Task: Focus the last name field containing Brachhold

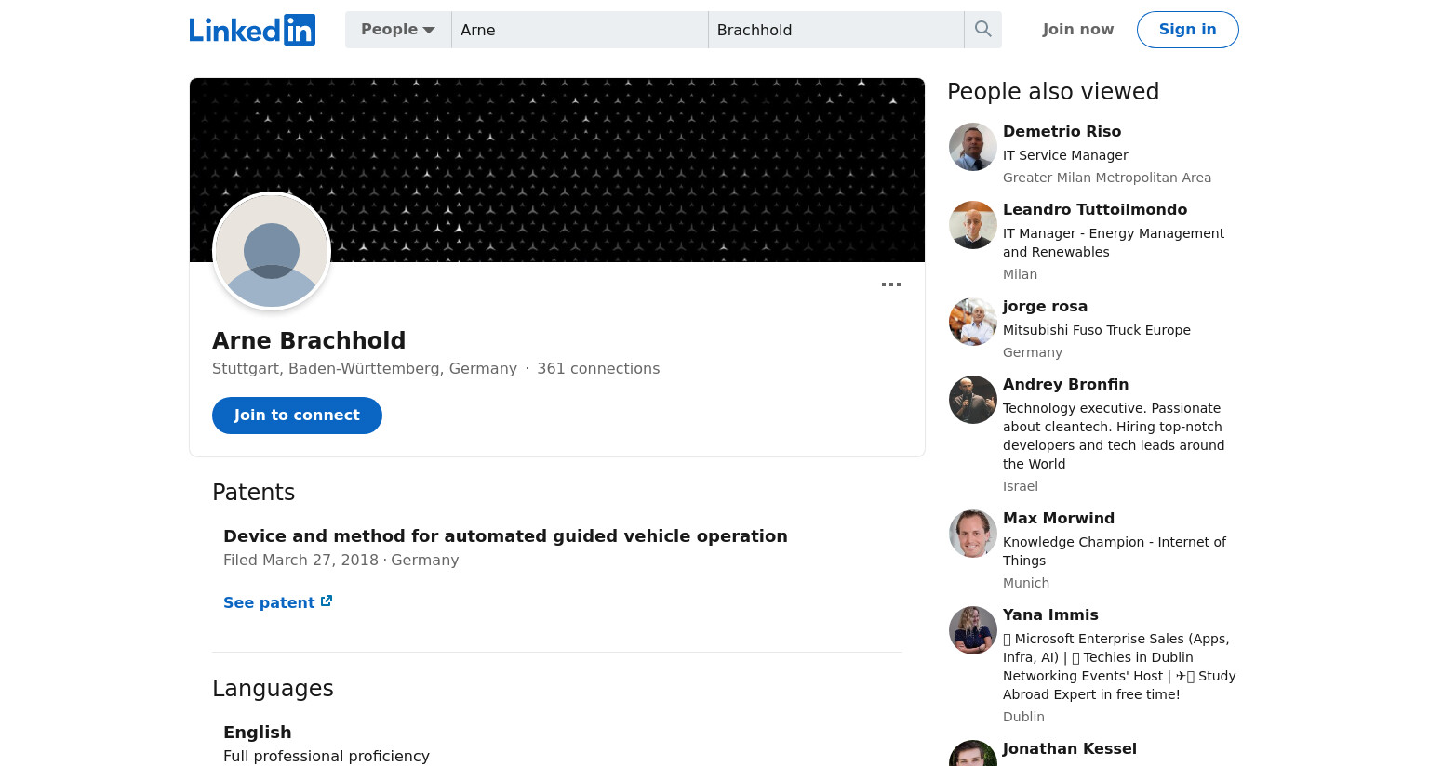Action: coord(836,30)
